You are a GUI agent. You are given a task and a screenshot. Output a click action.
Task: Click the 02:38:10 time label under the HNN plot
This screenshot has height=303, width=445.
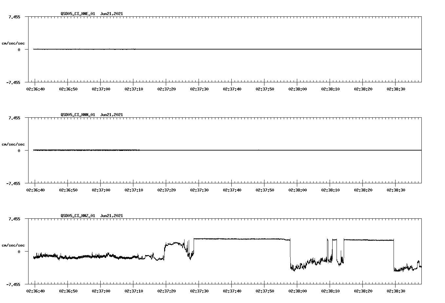click(x=330, y=190)
